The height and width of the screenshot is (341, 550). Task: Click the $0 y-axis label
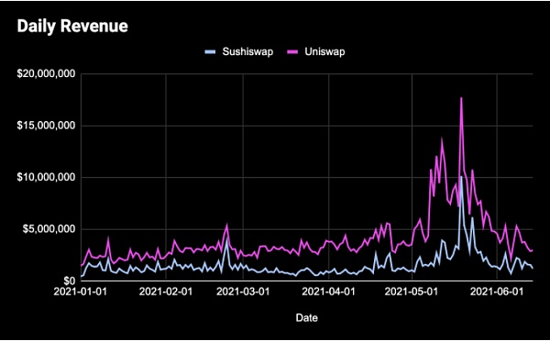pyautogui.click(x=69, y=280)
